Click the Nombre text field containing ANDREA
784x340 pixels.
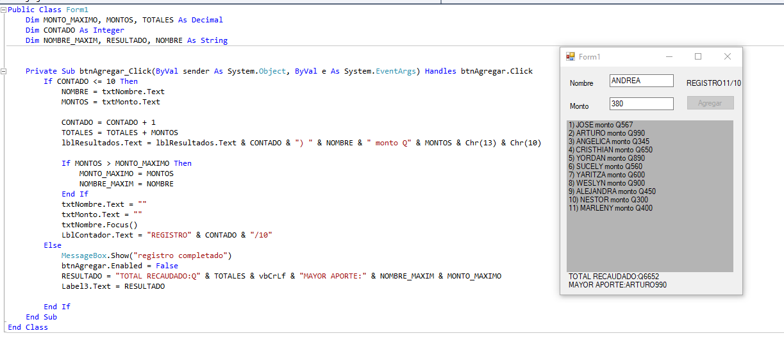[x=642, y=81]
